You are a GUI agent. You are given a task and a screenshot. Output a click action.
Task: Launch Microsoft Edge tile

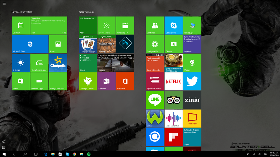tap(30, 44)
